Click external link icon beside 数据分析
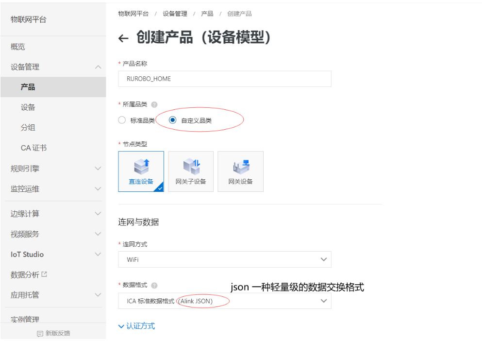Viewport: 482px width, 341px height. click(x=44, y=274)
